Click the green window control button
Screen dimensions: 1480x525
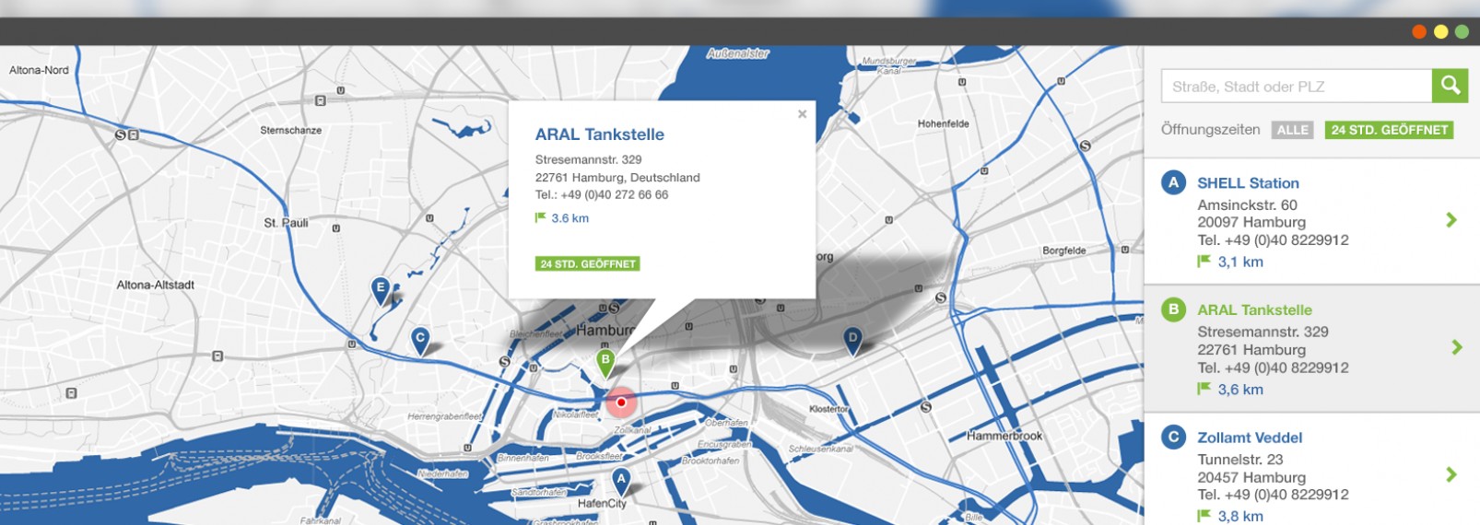pyautogui.click(x=1462, y=31)
